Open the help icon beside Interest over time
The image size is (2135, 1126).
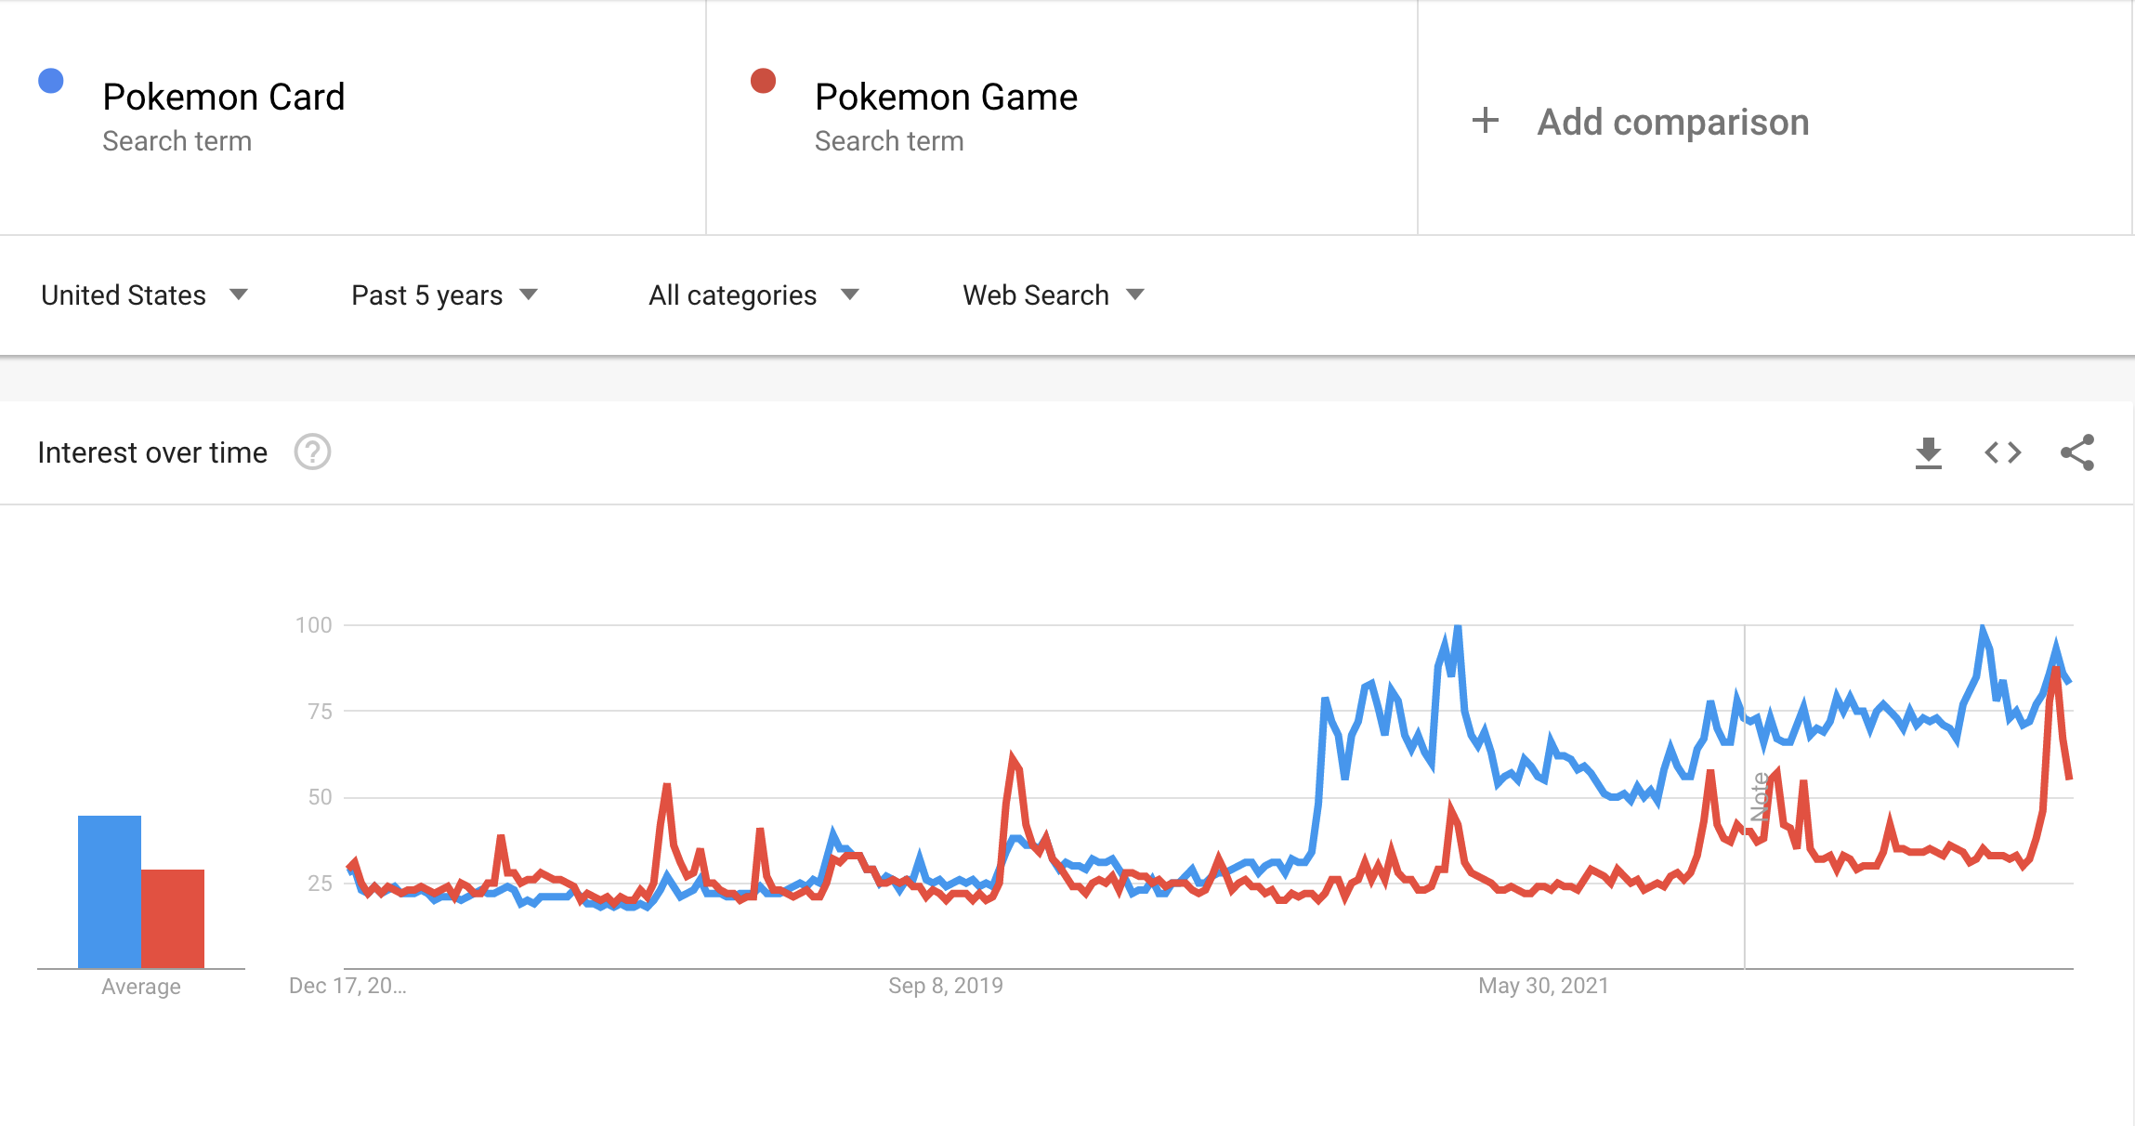(x=312, y=452)
